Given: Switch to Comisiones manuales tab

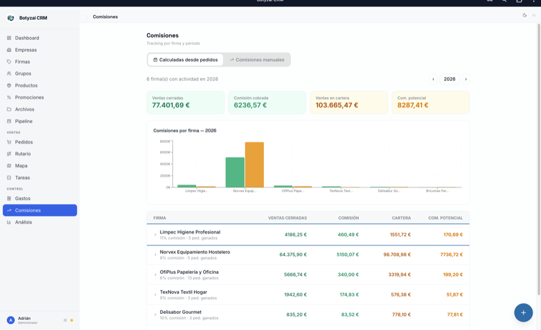Looking at the screenshot, I should point(257,59).
